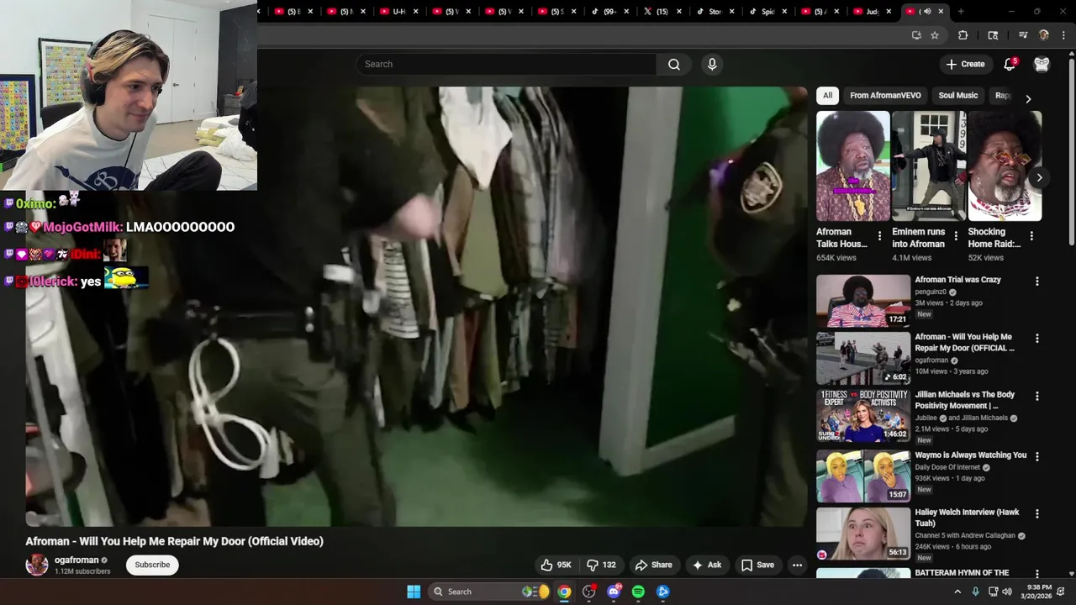The width and height of the screenshot is (1076, 605).
Task: Open Windows notification center icon
Action: click(1061, 592)
